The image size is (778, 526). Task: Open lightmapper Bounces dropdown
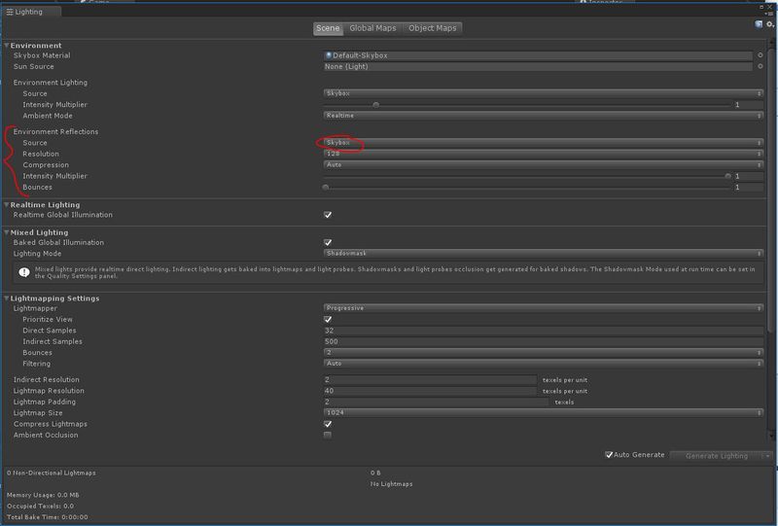(x=544, y=352)
